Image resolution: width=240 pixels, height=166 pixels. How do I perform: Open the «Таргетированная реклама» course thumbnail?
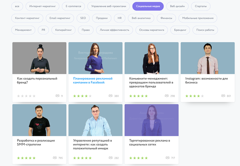(152, 119)
